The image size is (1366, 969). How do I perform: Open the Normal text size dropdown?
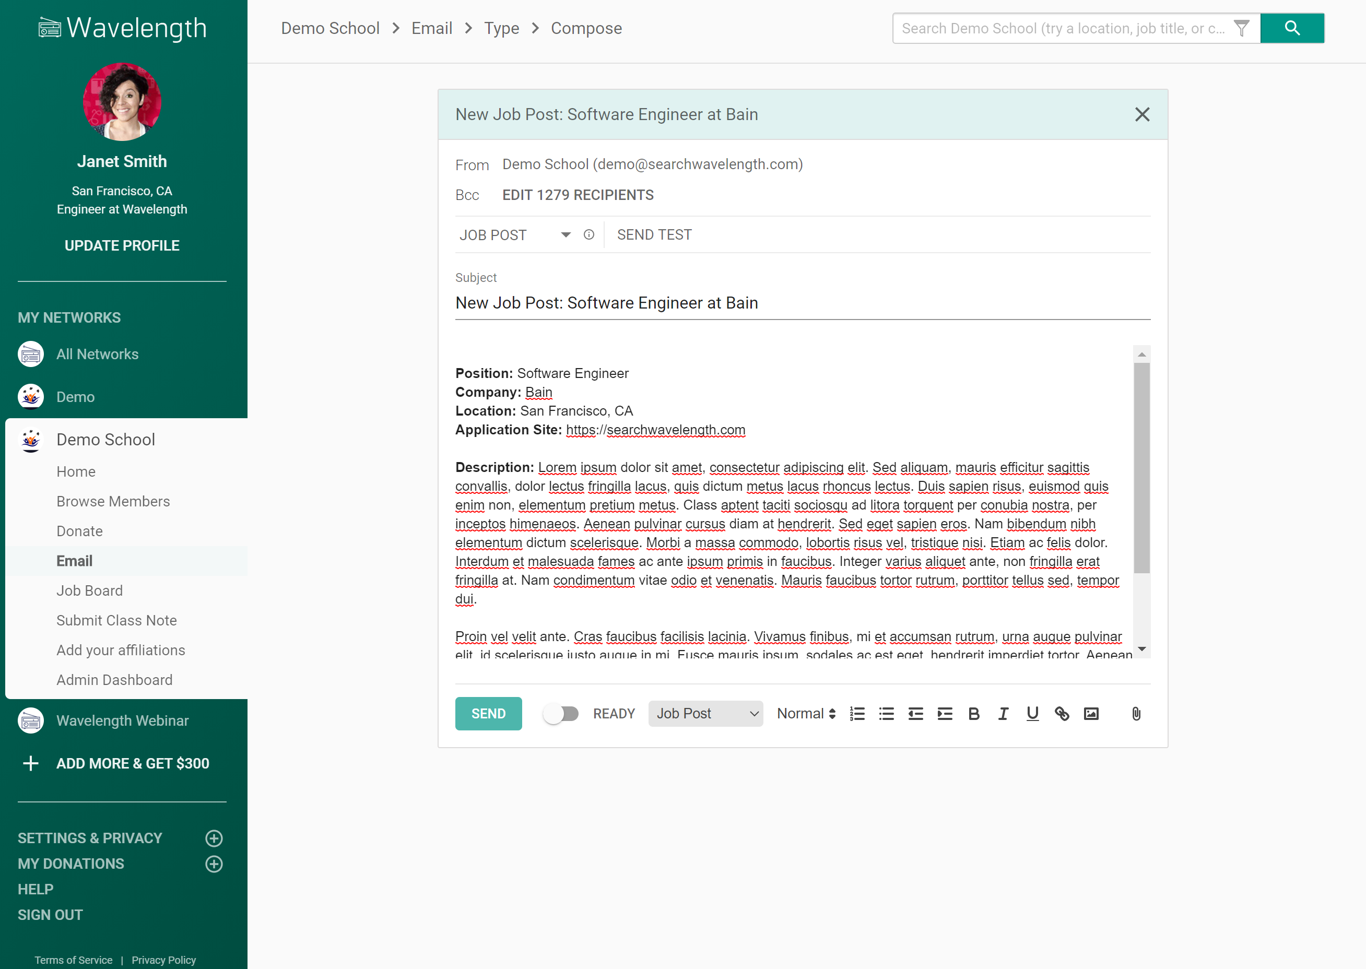click(x=806, y=714)
